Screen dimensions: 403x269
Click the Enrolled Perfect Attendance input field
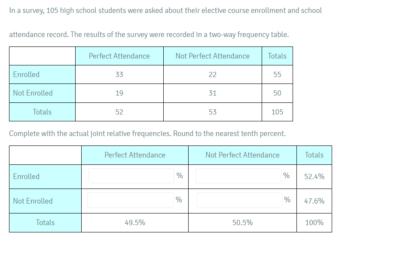pyautogui.click(x=131, y=176)
